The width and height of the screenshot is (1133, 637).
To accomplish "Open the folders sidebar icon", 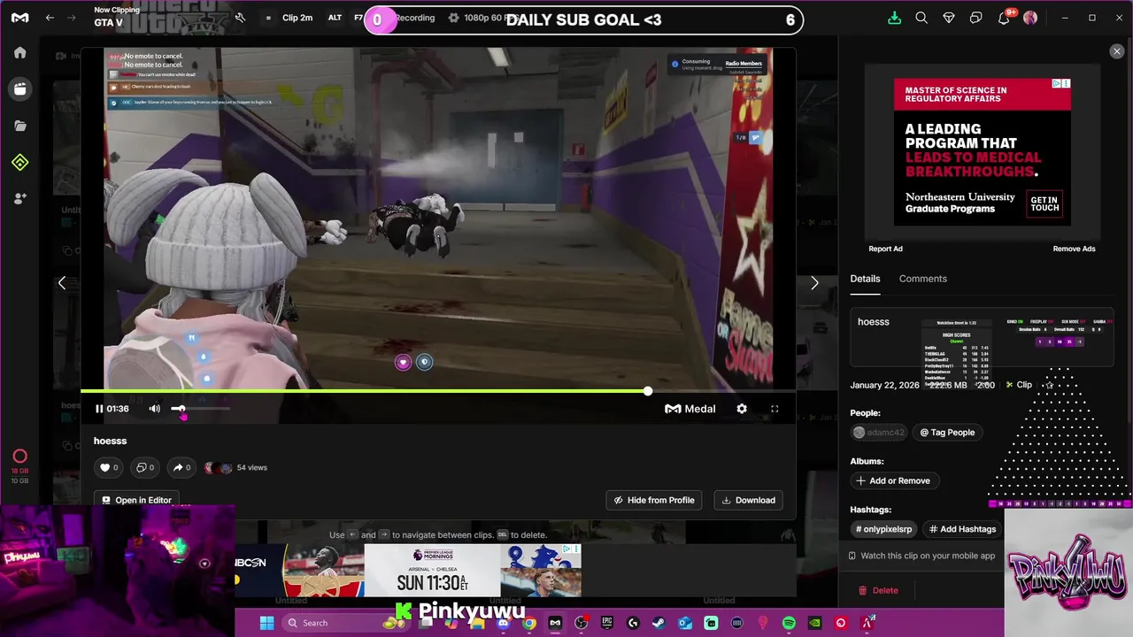I will point(19,126).
